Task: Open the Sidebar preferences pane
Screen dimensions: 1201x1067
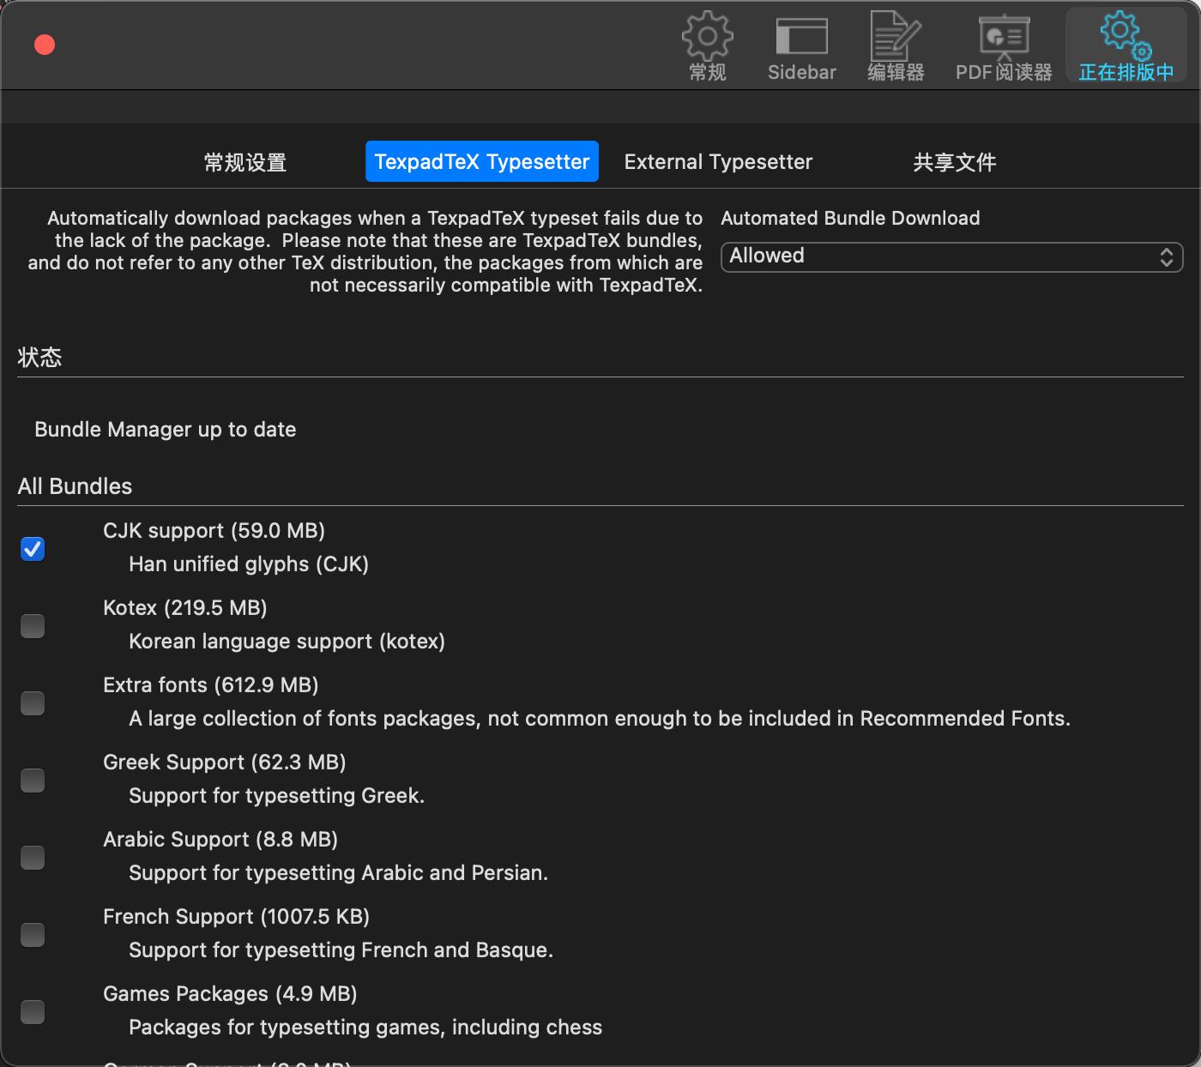Action: coord(802,47)
